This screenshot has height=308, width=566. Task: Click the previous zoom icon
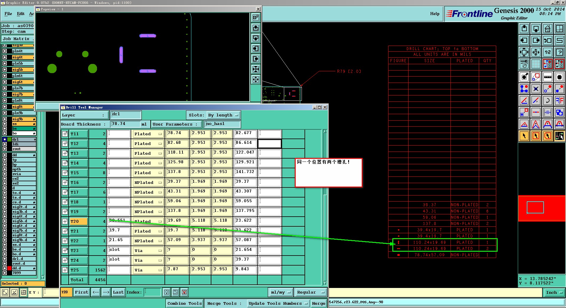(x=548, y=40)
